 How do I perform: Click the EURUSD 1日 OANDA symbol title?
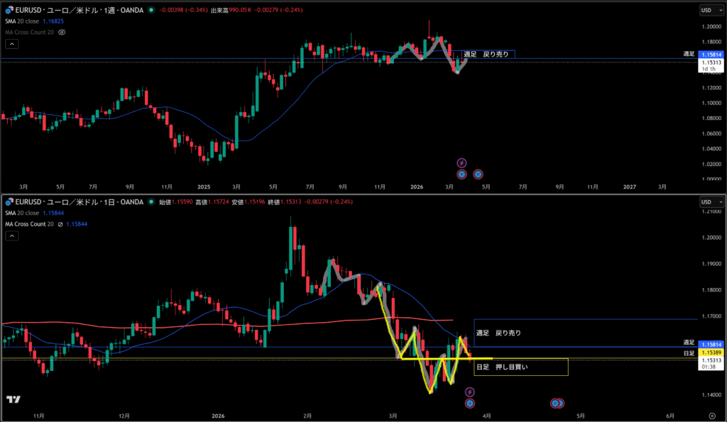pyautogui.click(x=78, y=204)
